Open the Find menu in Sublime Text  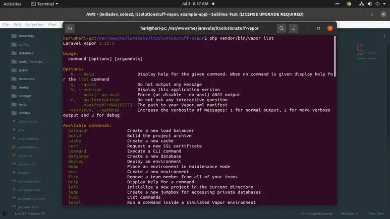[52, 25]
